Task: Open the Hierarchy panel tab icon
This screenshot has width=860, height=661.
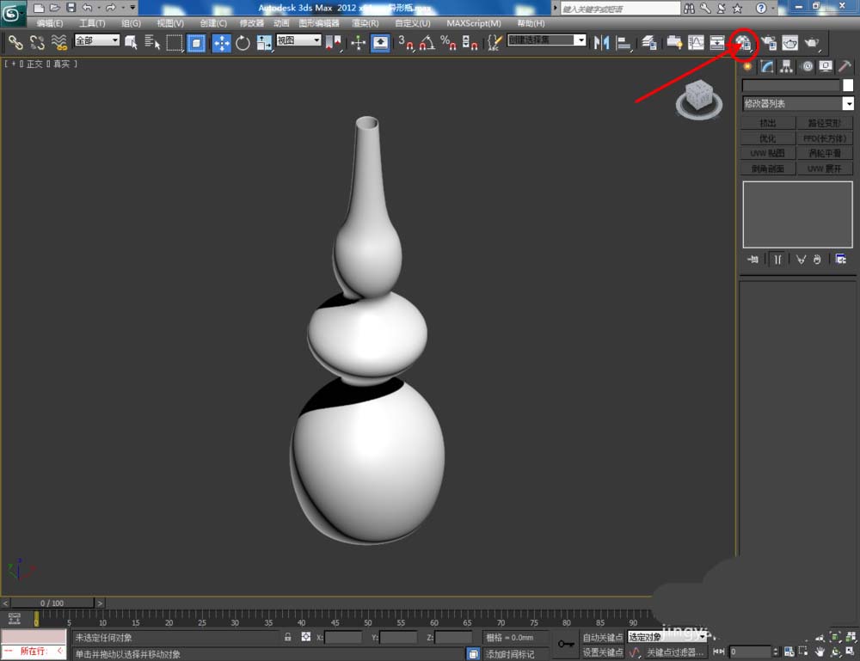Action: click(x=786, y=66)
